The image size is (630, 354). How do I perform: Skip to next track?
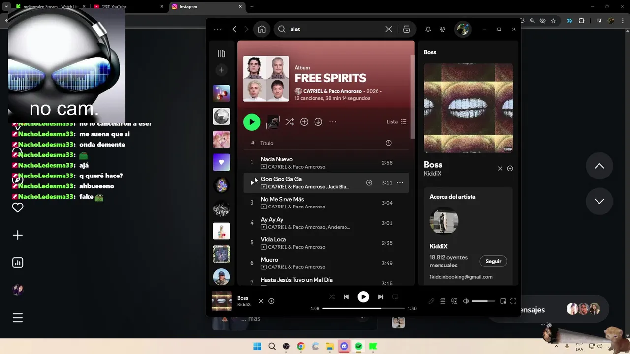pos(380,297)
